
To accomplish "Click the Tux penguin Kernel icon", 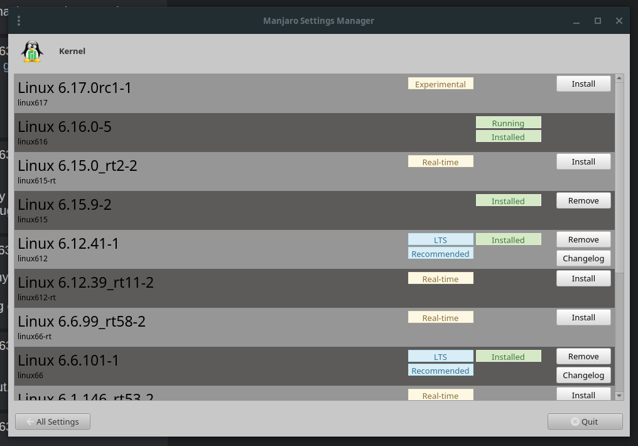I will 32,52.
